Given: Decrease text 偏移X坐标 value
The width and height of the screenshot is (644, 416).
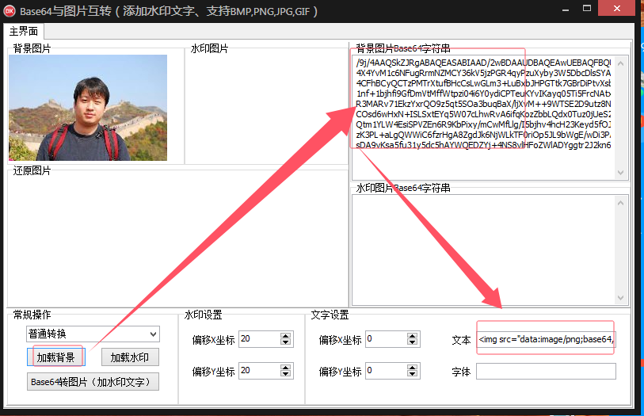Looking at the screenshot, I should tap(412, 342).
